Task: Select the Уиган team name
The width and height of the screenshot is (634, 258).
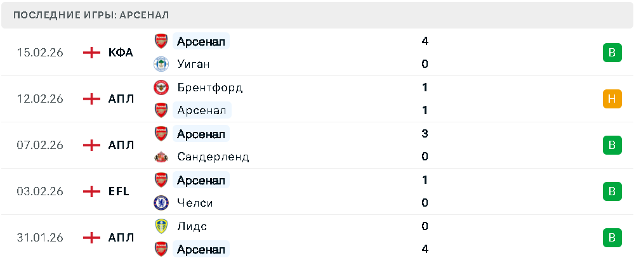Action: (194, 64)
